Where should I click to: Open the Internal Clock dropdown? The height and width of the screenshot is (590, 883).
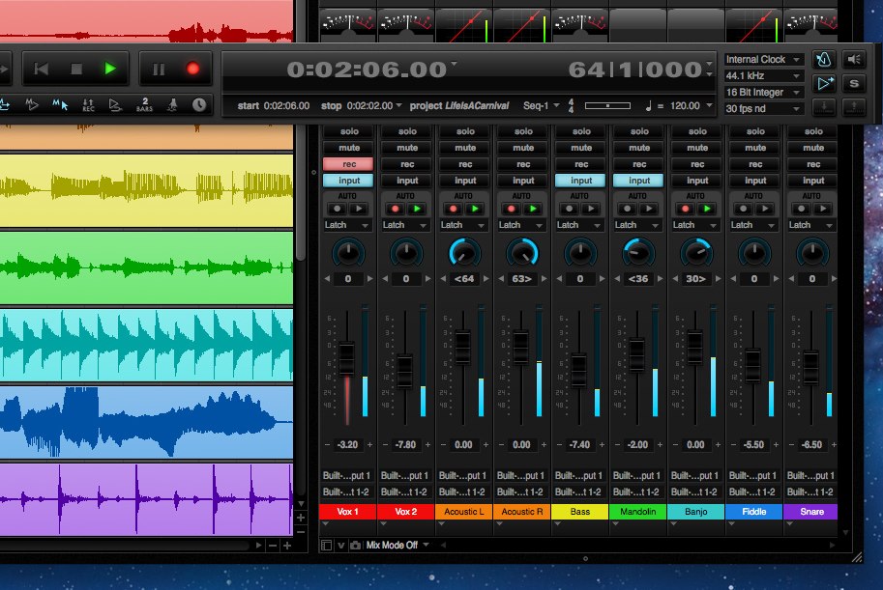click(763, 60)
